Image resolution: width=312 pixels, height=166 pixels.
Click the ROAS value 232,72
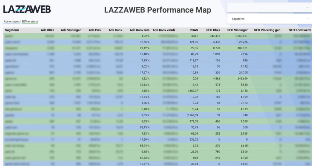point(194,140)
